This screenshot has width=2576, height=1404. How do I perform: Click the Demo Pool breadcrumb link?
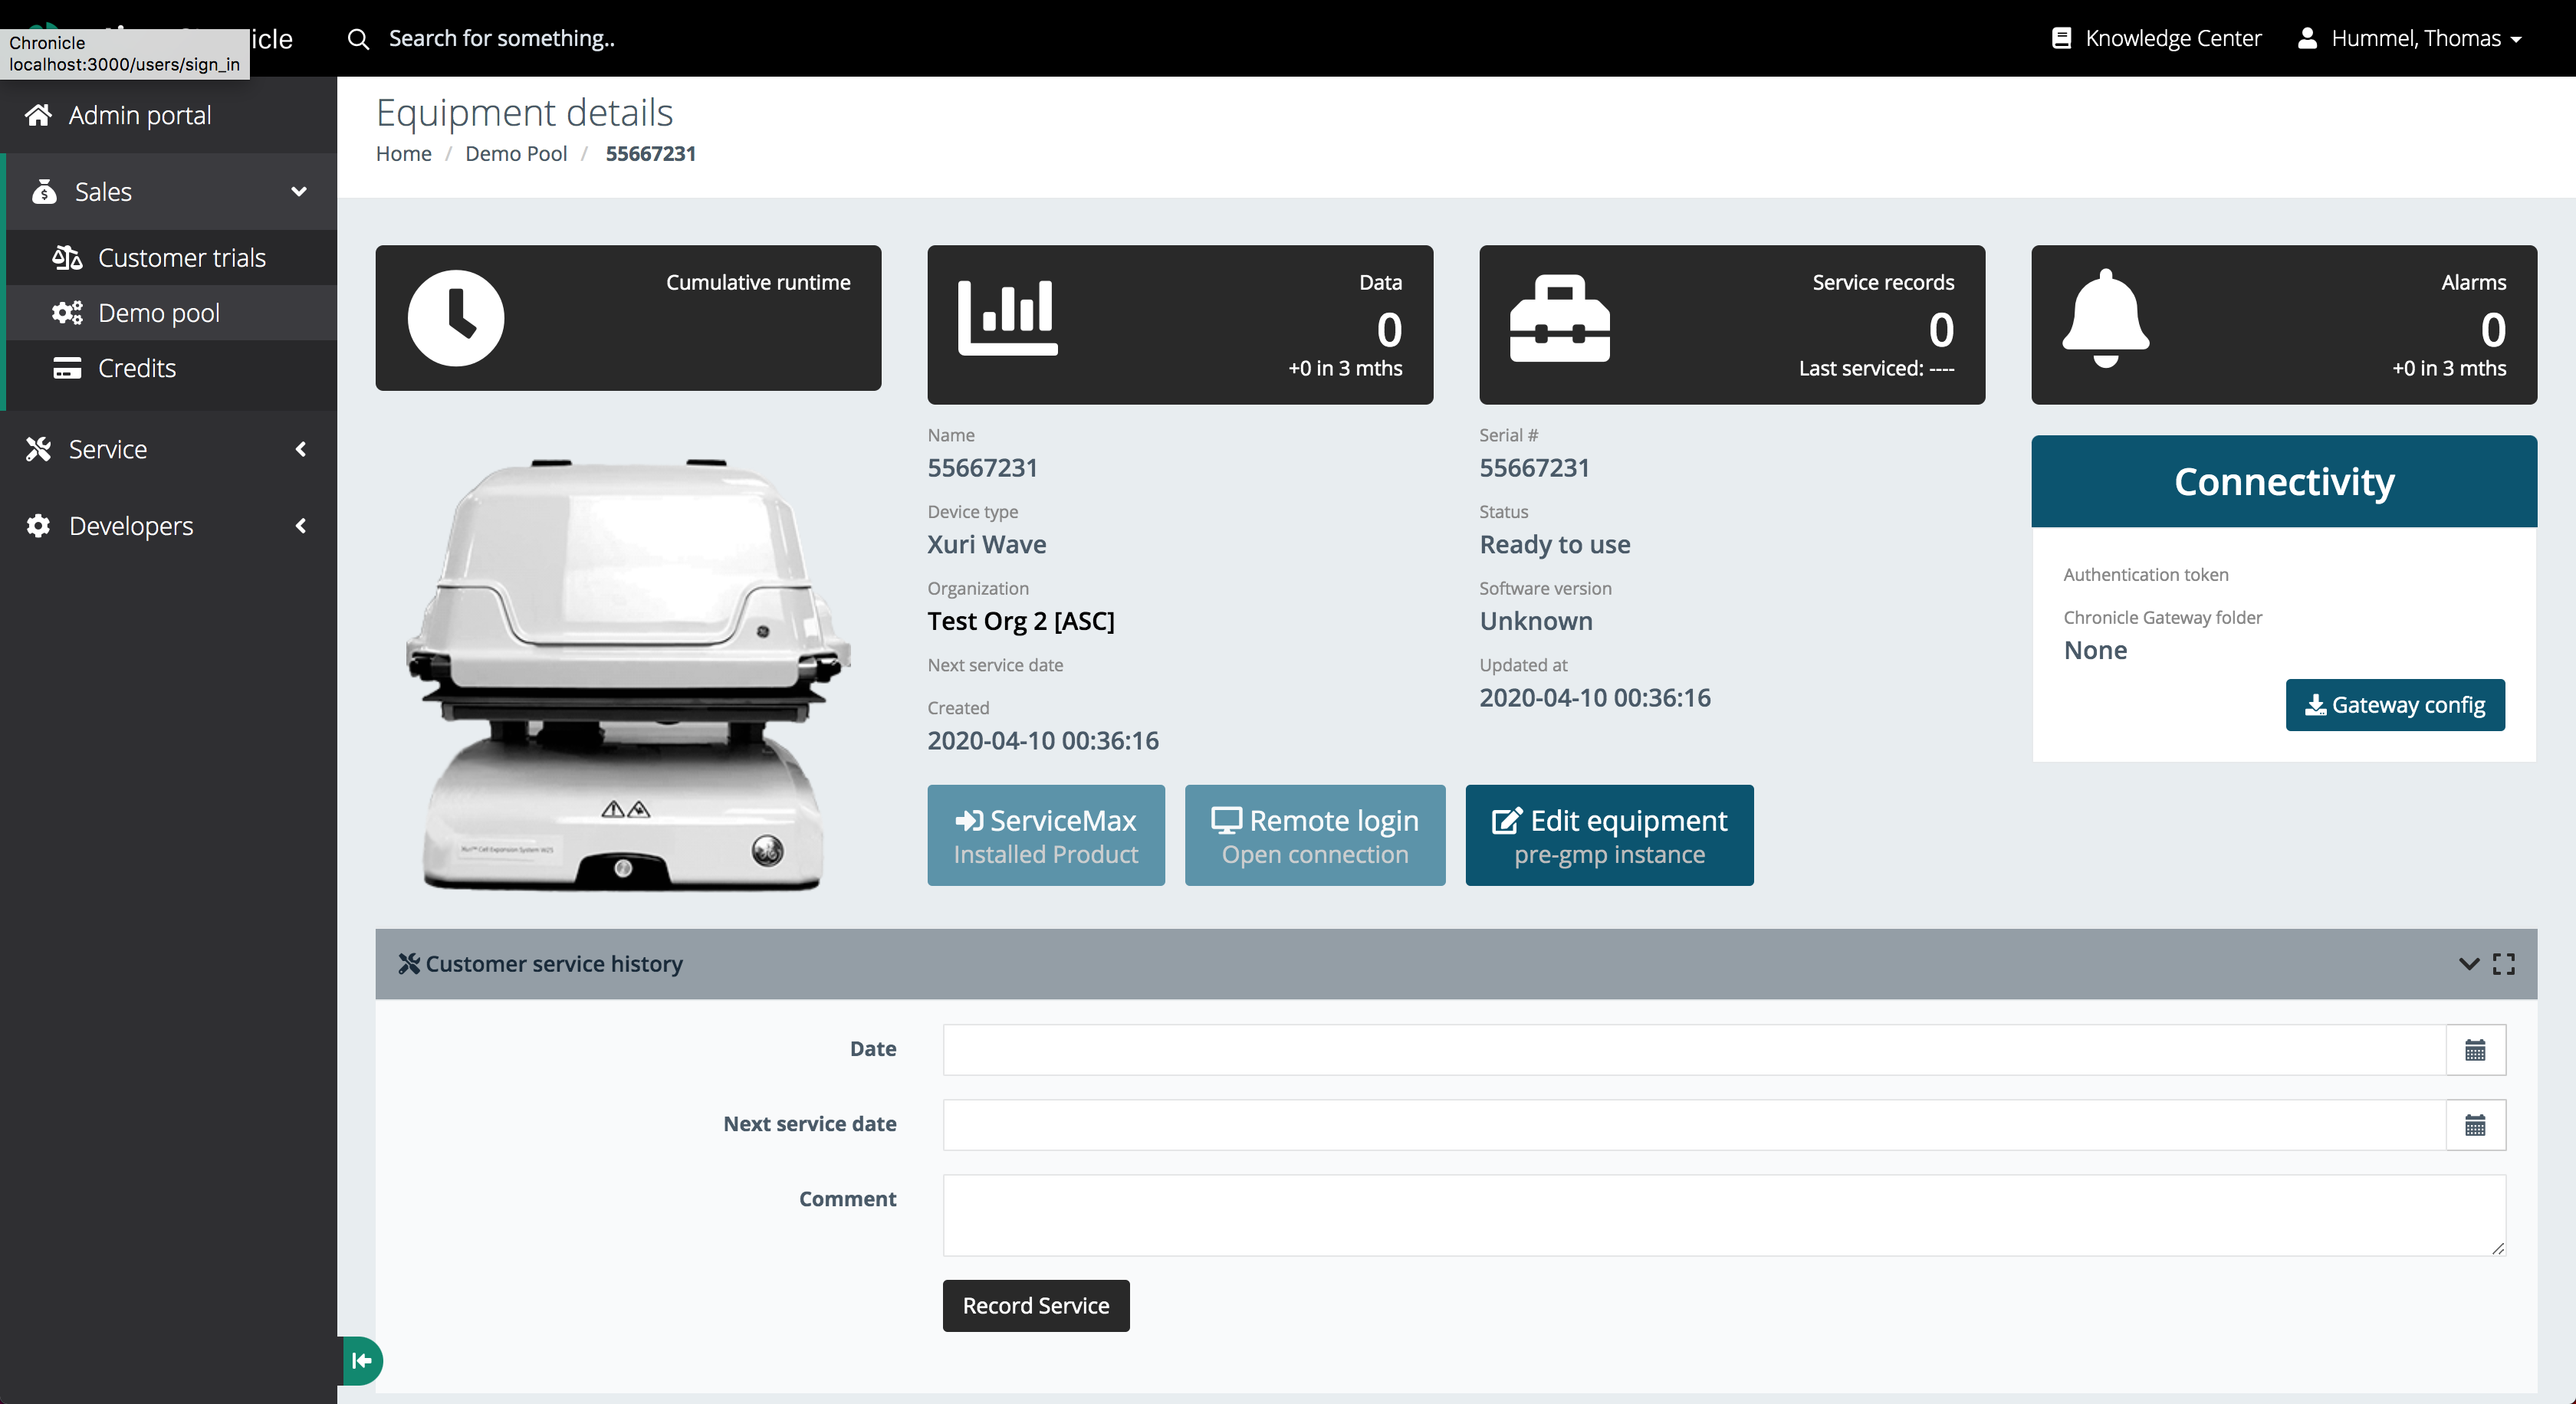(x=515, y=154)
